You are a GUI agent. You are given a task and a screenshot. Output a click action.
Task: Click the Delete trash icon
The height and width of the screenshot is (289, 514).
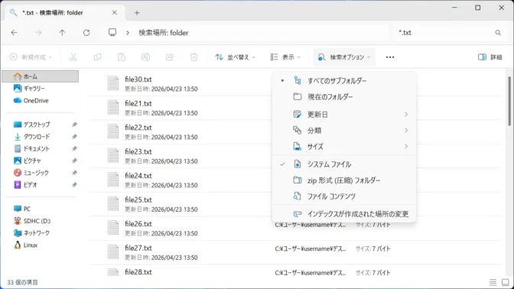[194, 57]
